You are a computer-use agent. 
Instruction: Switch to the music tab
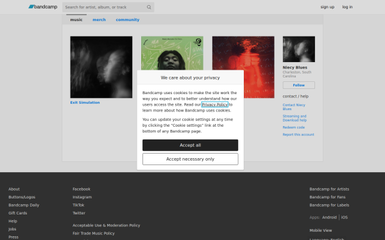click(76, 20)
